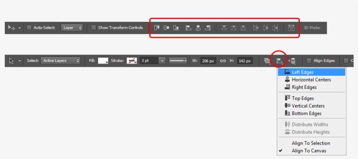The image size is (358, 159).
Task: Select the checked Align To Canvas option
Action: (x=311, y=151)
